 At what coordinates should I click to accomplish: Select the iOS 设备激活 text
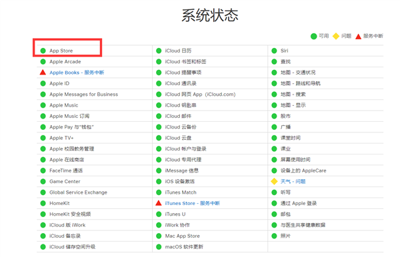click(x=180, y=181)
